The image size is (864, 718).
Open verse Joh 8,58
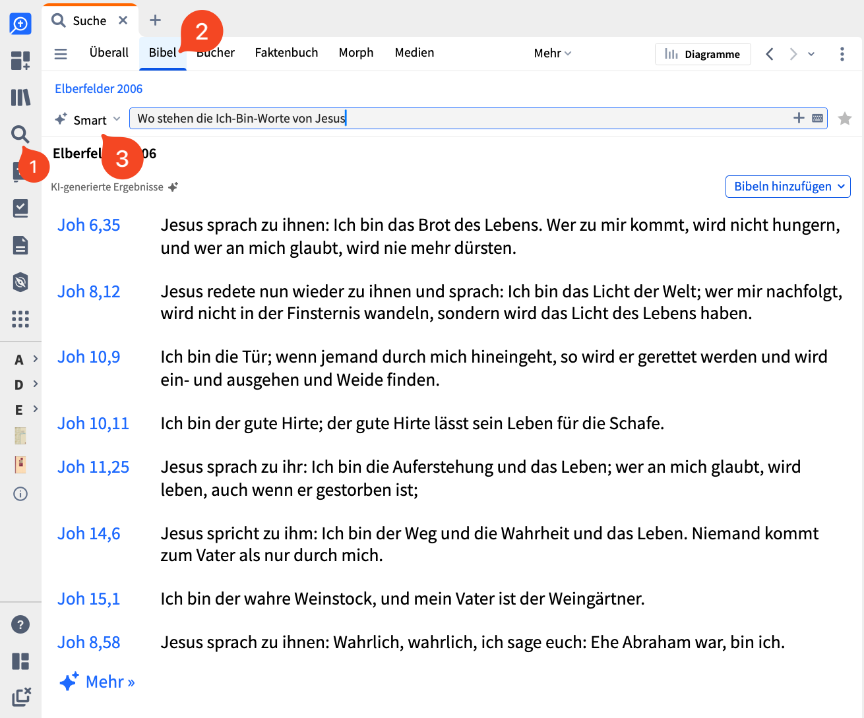click(88, 642)
